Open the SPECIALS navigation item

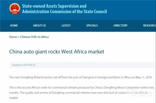click(92, 25)
